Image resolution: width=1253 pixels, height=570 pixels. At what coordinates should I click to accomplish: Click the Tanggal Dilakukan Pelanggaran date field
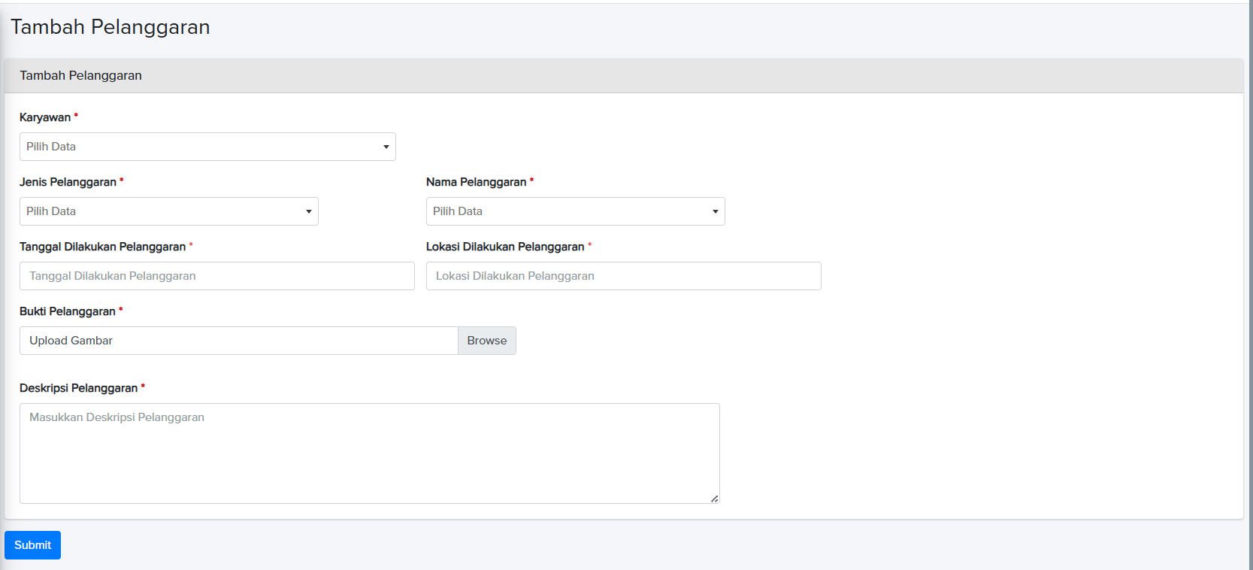tap(216, 276)
